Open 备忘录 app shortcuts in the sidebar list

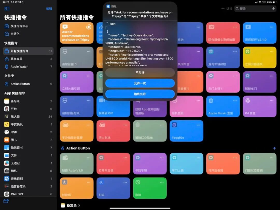(28, 101)
